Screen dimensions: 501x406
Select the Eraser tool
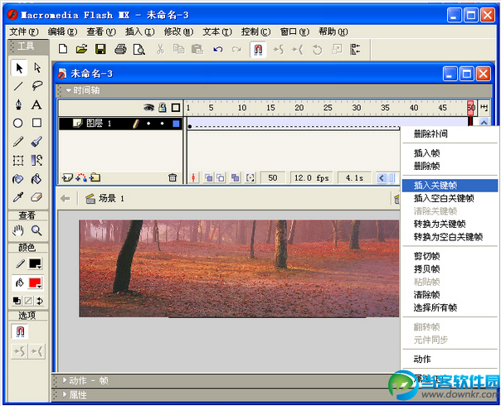click(x=36, y=197)
